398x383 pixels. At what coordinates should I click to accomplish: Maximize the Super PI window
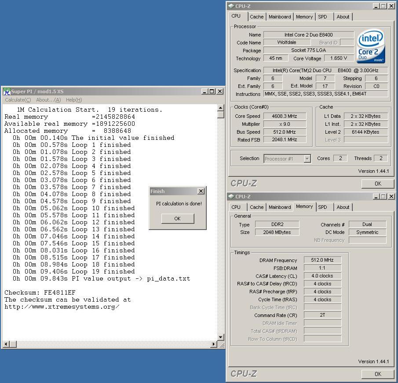pos(212,91)
